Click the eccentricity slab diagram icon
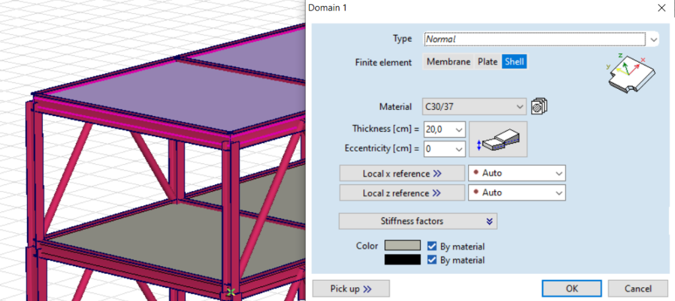This screenshot has height=301, width=675. click(498, 140)
